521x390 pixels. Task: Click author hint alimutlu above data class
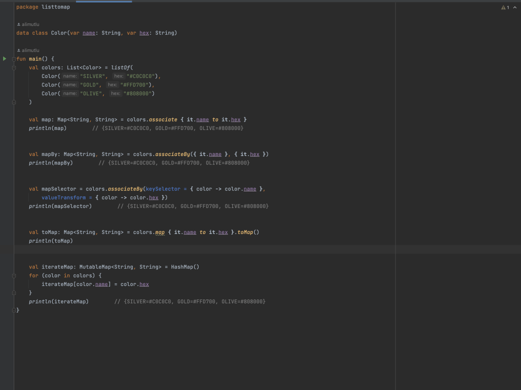point(28,24)
